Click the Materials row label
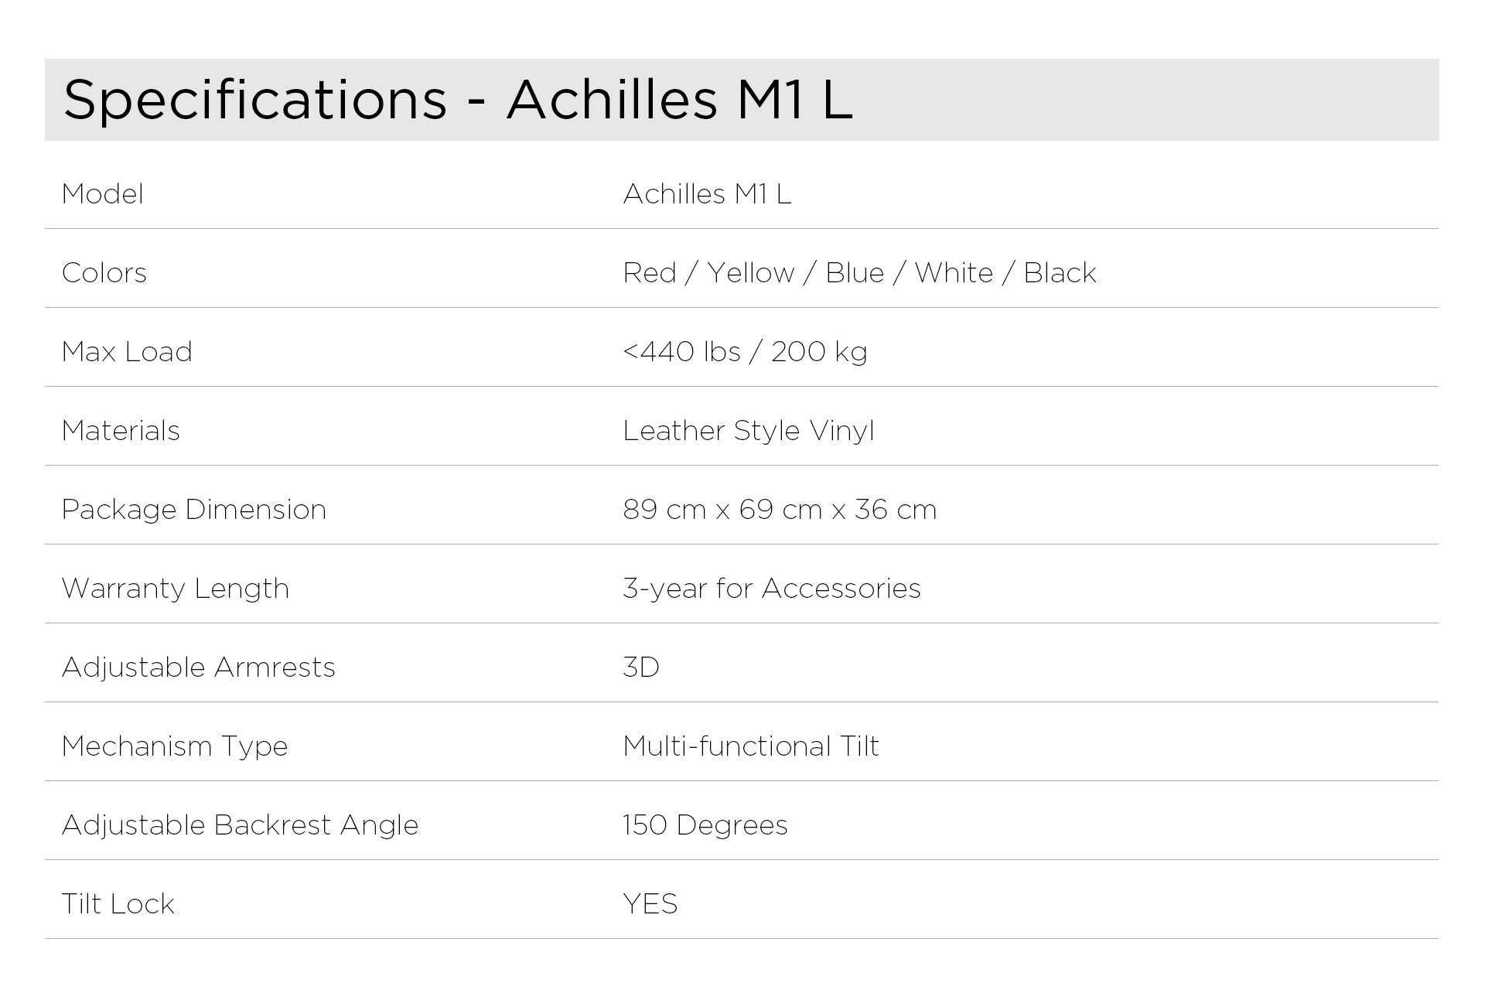The height and width of the screenshot is (990, 1485). (121, 431)
